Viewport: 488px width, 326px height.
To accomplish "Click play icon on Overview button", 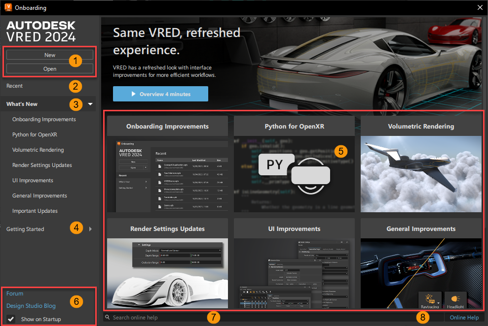I will (x=134, y=94).
